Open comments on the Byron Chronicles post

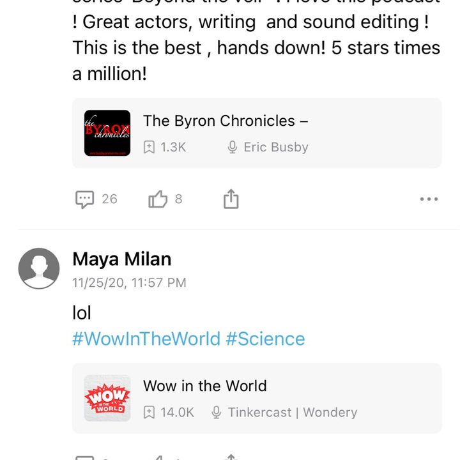[x=85, y=199]
